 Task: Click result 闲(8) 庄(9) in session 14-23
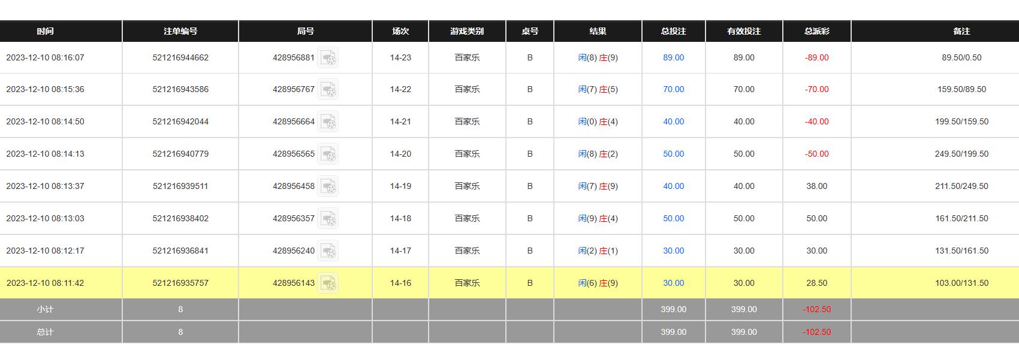[598, 58]
